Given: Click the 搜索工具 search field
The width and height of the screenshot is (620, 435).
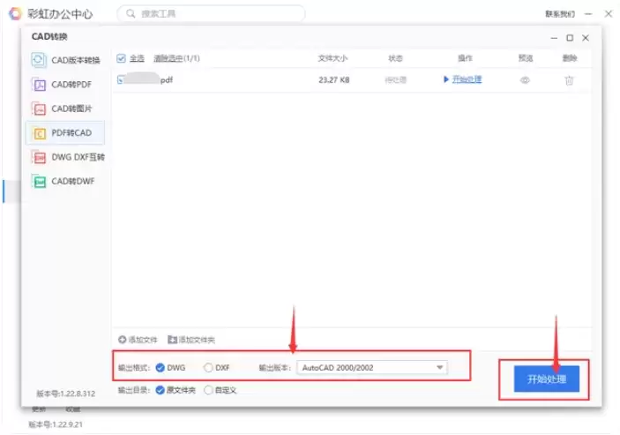Looking at the screenshot, I should 212,13.
